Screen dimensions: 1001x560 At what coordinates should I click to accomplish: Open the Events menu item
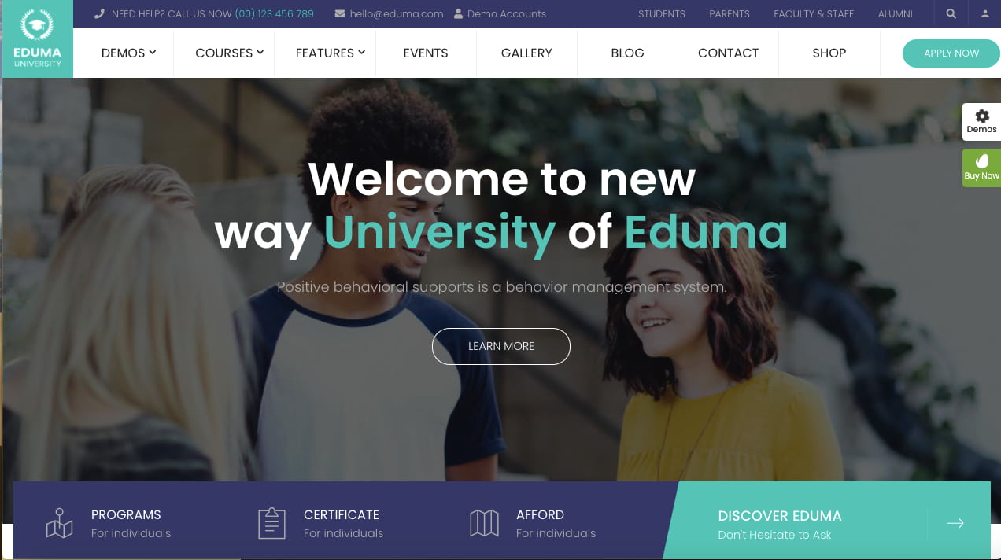pyautogui.click(x=426, y=53)
